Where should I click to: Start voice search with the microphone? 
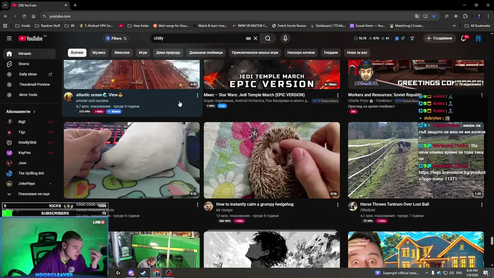click(x=285, y=38)
